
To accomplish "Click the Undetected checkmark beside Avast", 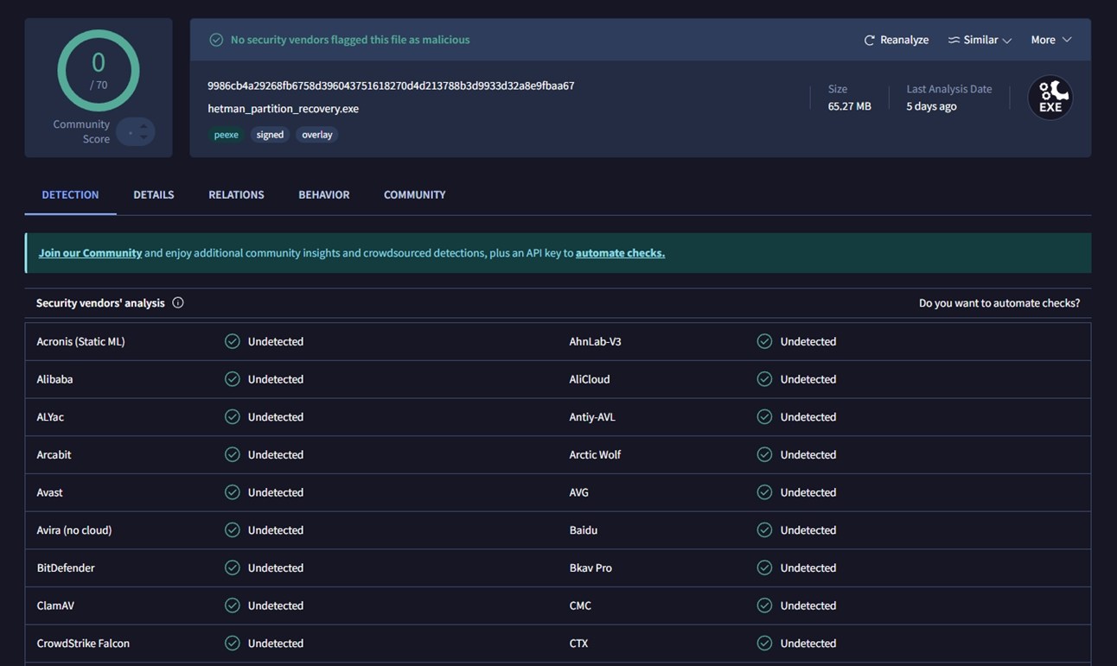I will [232, 492].
